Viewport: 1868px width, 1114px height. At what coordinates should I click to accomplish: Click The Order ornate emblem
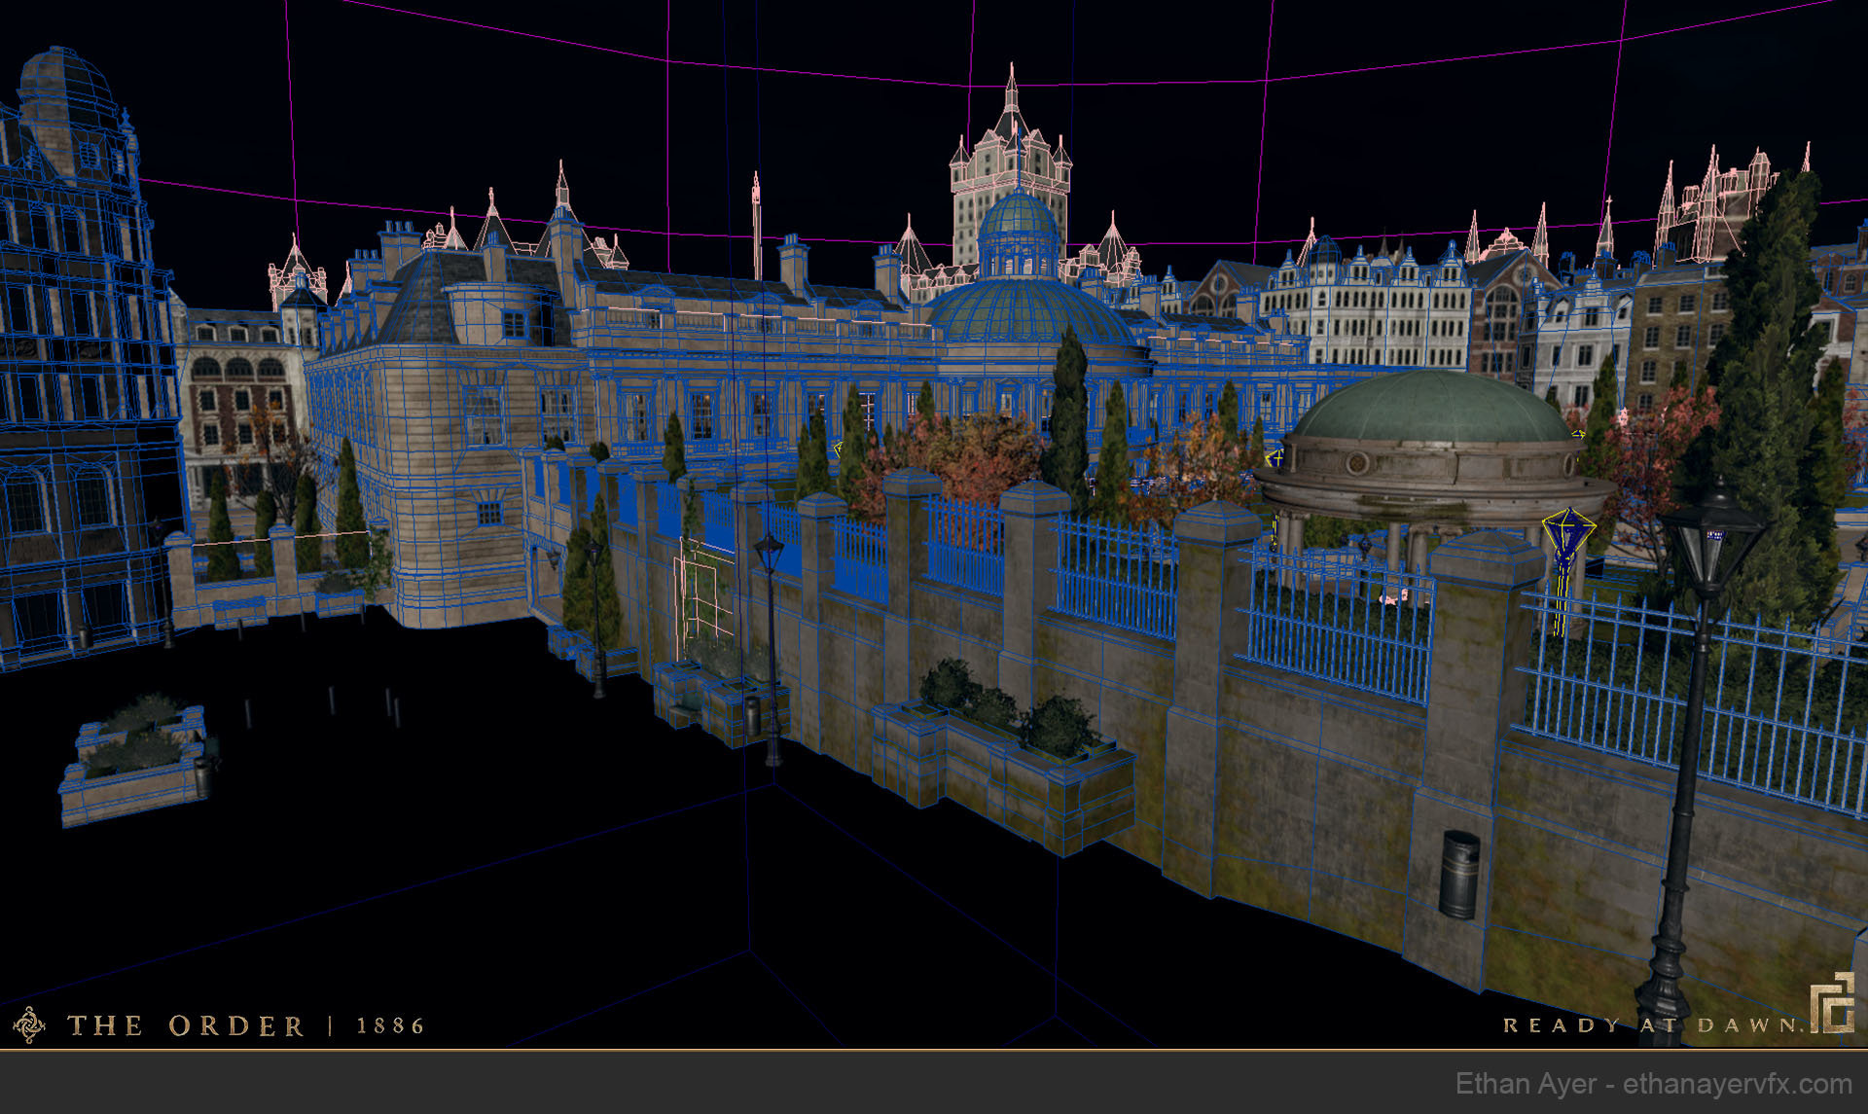pyautogui.click(x=29, y=1024)
